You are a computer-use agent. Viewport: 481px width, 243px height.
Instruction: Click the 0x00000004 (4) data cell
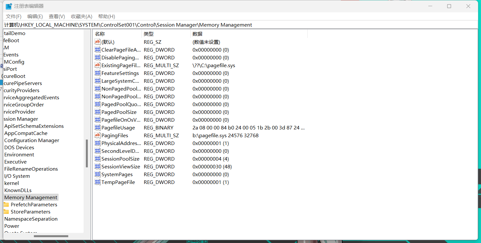[x=211, y=159]
